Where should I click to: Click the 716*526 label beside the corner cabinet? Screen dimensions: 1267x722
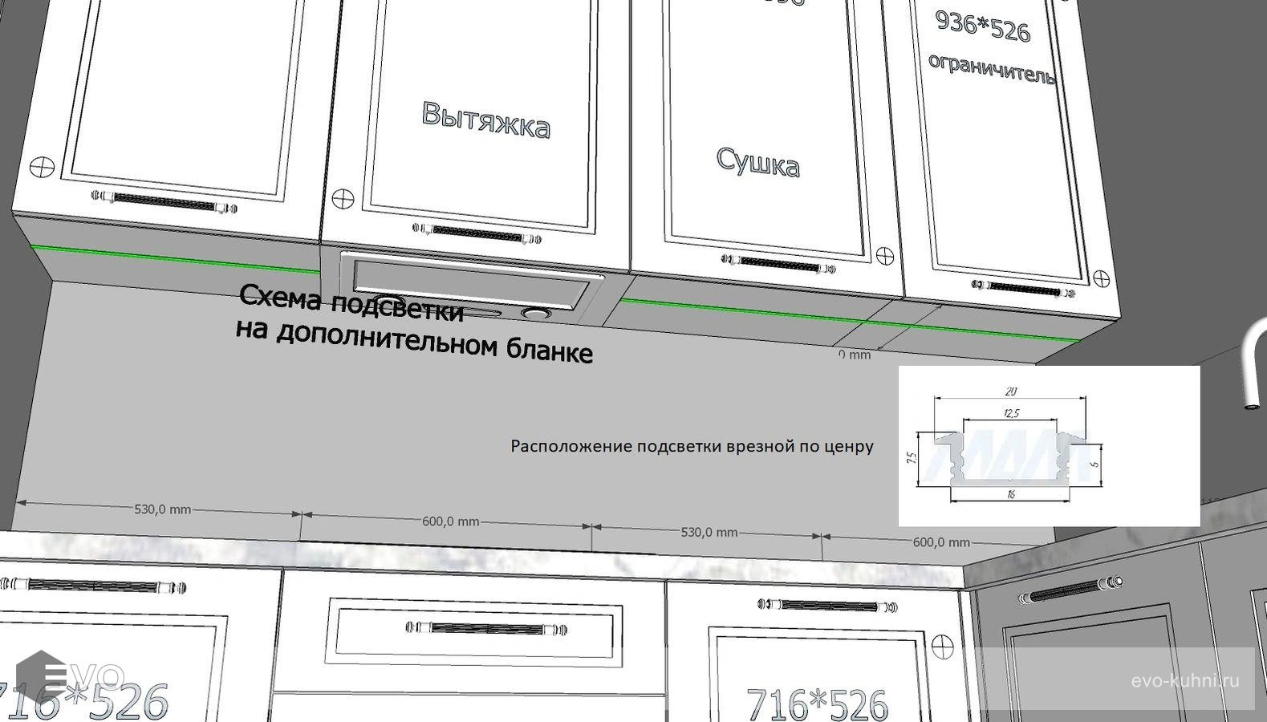tap(817, 704)
